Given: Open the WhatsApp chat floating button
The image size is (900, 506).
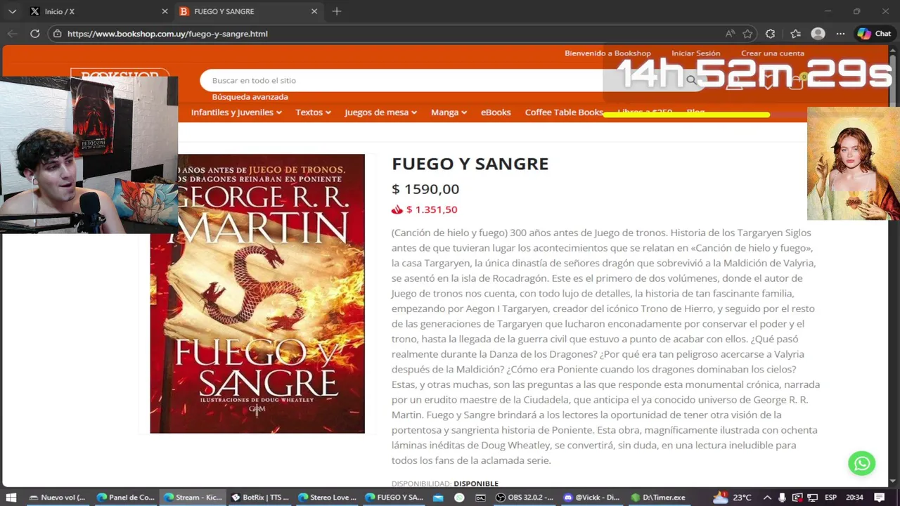Looking at the screenshot, I should [861, 463].
